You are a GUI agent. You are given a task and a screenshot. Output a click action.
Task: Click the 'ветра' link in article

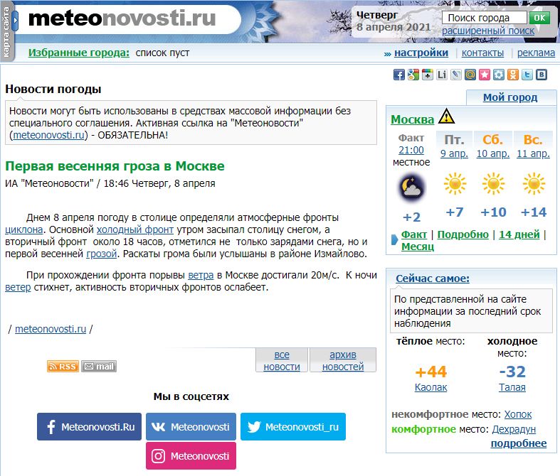click(x=201, y=275)
